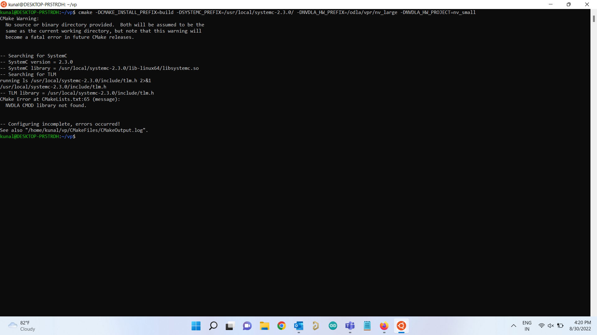The image size is (597, 335).
Task: Unmute the system volume
Action: (551, 326)
